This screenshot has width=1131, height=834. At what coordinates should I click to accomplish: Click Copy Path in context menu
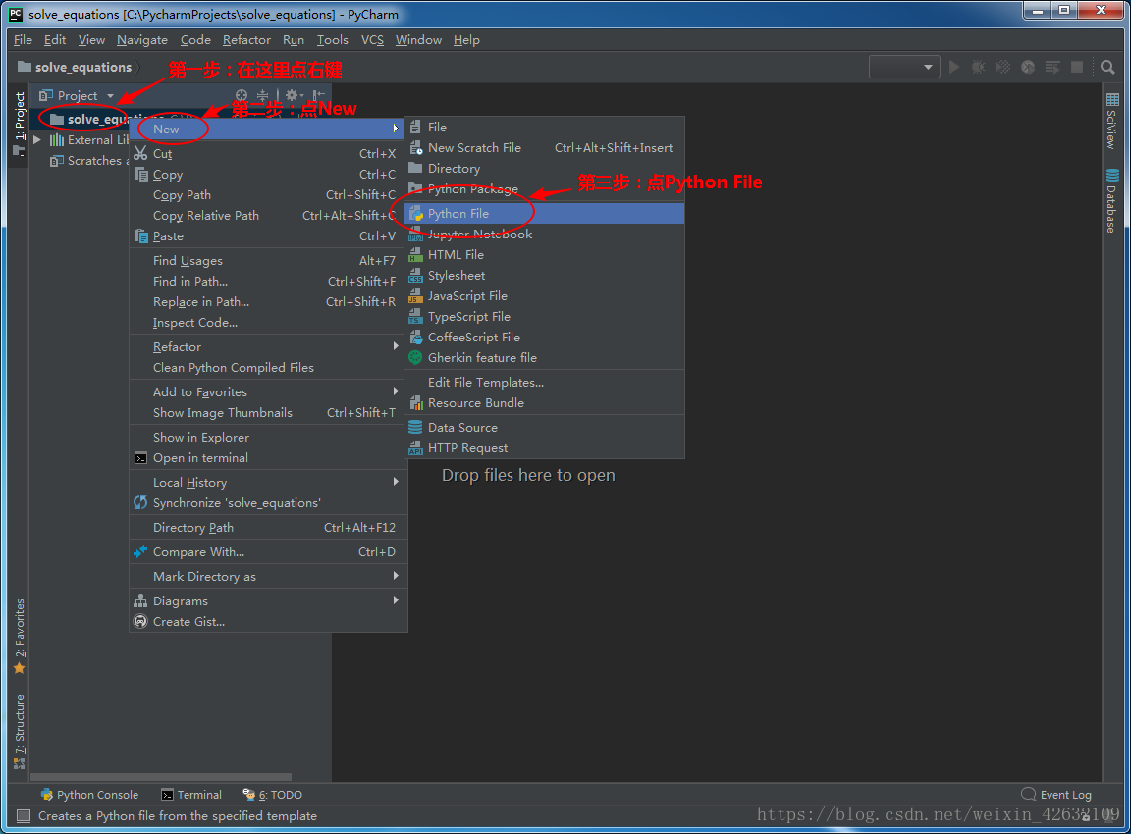tap(268, 194)
